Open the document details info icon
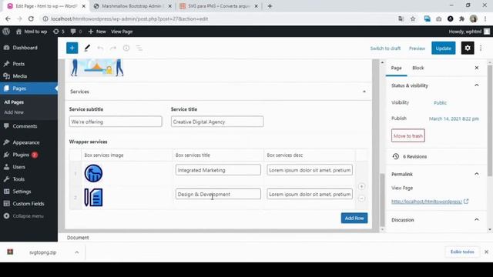Image resolution: width=493 pixels, height=277 pixels. (x=126, y=48)
